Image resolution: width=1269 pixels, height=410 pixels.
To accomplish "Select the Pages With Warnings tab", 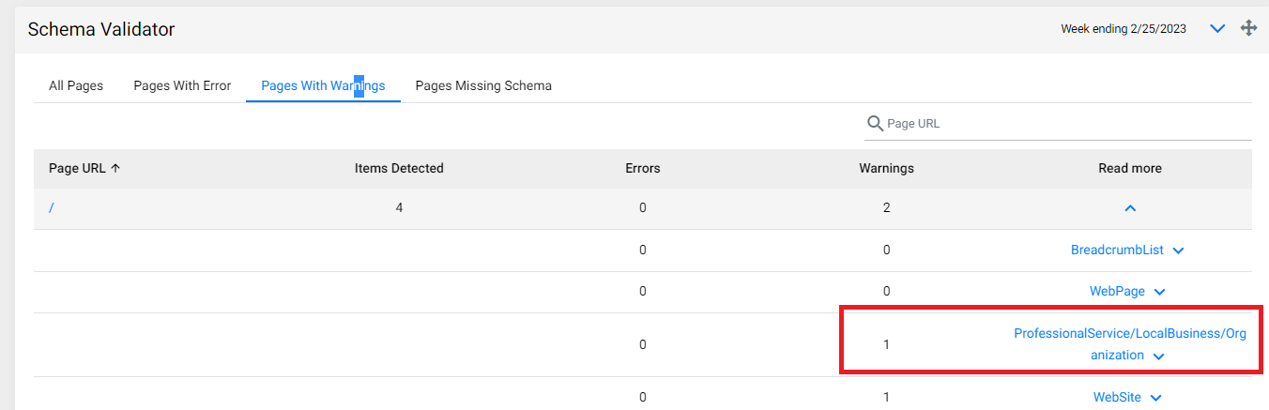I will point(323,85).
